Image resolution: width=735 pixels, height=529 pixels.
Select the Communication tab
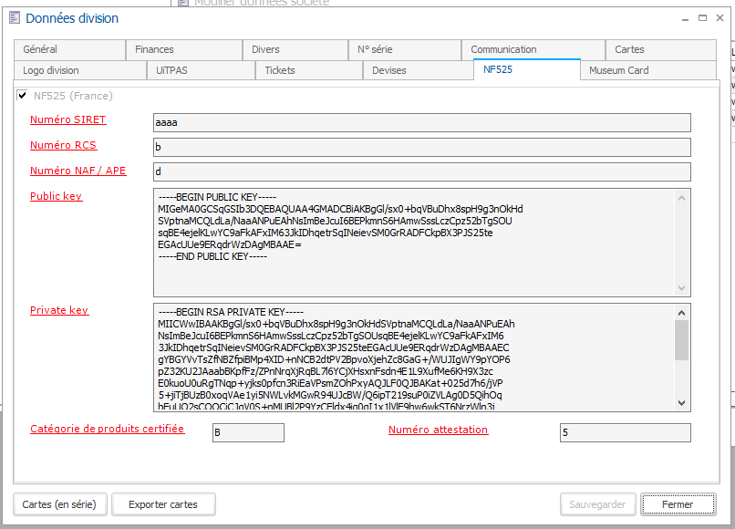tap(503, 49)
